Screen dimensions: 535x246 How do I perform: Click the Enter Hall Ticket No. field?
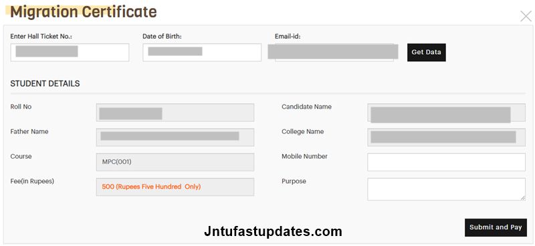click(70, 53)
